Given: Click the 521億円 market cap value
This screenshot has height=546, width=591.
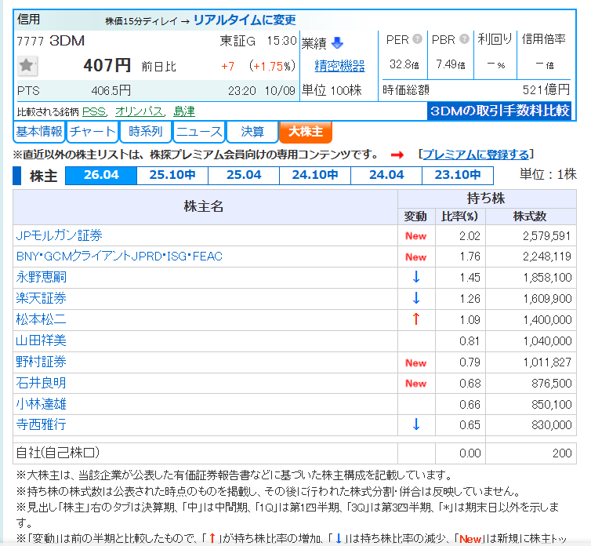Looking at the screenshot, I should pyautogui.click(x=546, y=89).
